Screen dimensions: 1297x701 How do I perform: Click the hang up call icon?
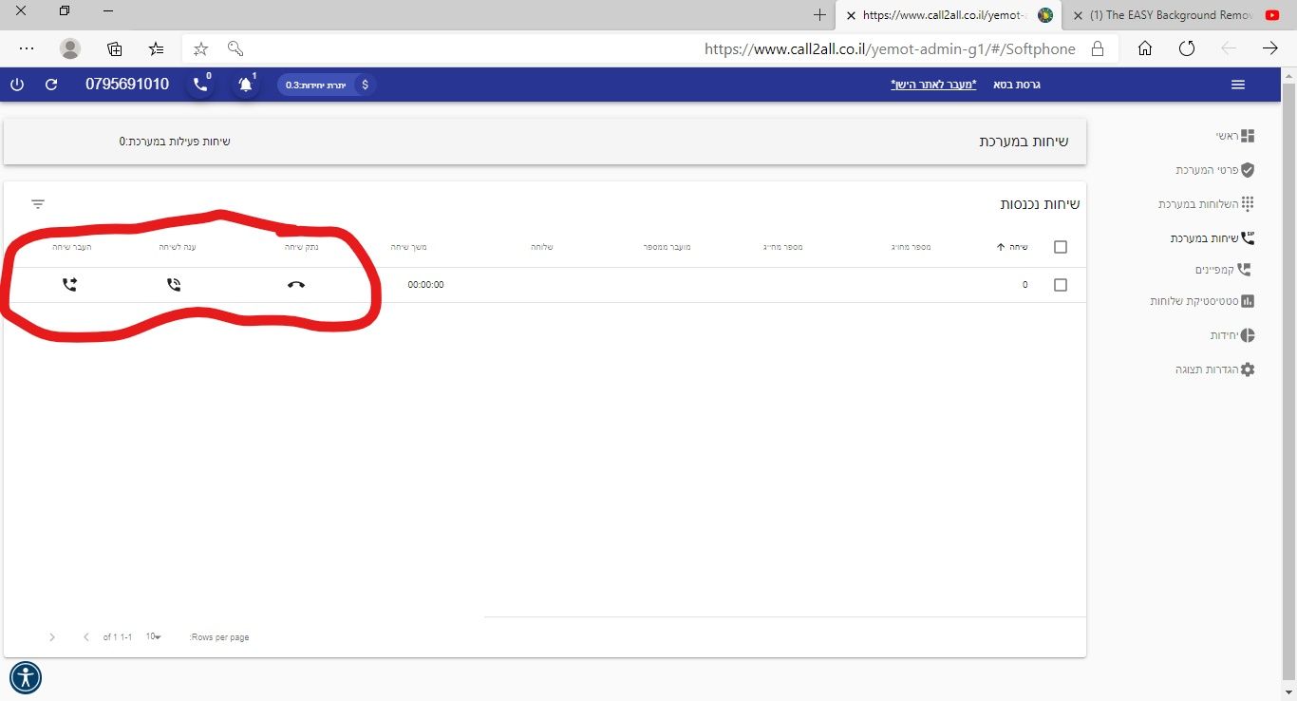pos(296,285)
